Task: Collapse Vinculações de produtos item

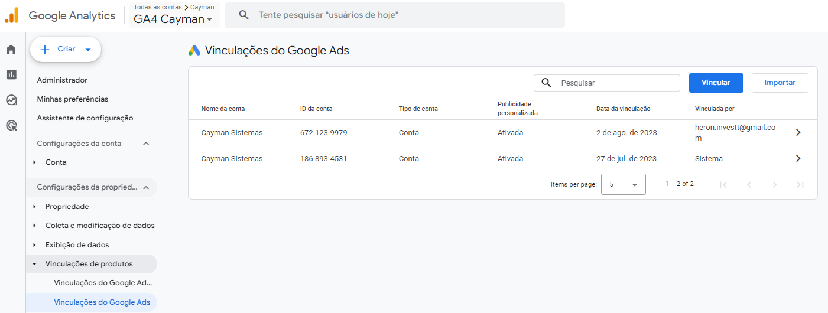Action: pos(34,264)
